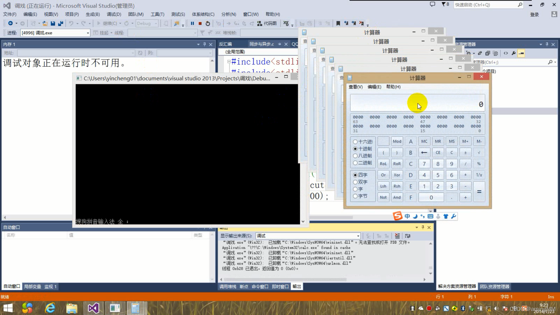Open 调试(D) menu in menu bar
Image resolution: width=560 pixels, height=315 pixels.
[114, 14]
